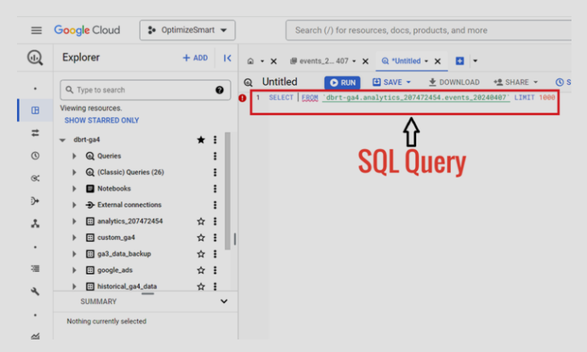Close the home tab

click(x=274, y=61)
